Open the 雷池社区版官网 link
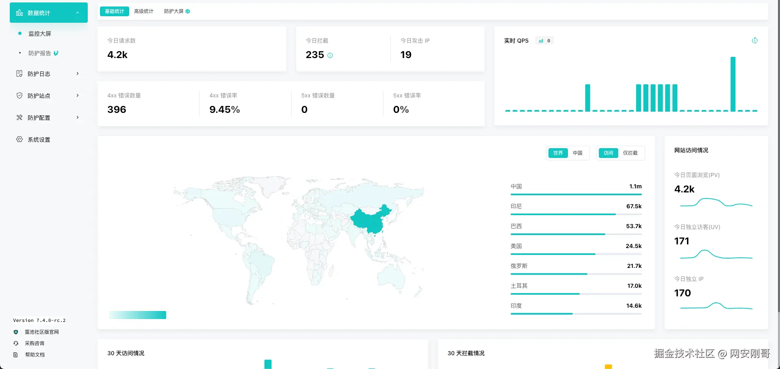 (42, 332)
